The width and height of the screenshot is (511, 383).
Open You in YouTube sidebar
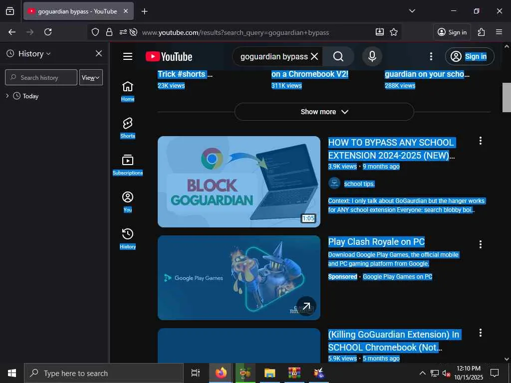coord(128,202)
